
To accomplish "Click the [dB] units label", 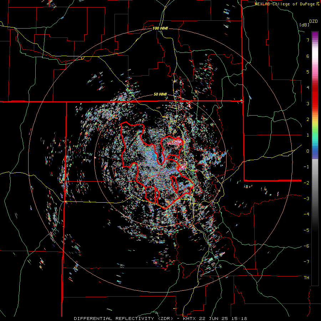I will tap(305, 25).
